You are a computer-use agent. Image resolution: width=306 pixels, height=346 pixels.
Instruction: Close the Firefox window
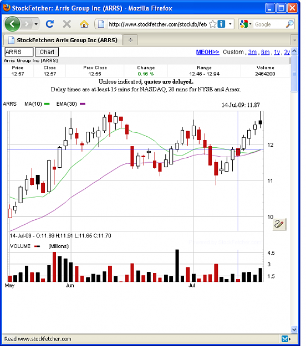point(292,8)
